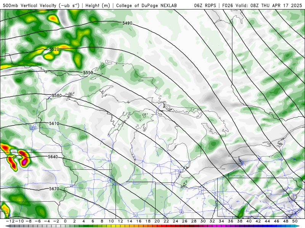Click the 22 value on the color scale
Screen dimensions: 305x228
point(166,221)
